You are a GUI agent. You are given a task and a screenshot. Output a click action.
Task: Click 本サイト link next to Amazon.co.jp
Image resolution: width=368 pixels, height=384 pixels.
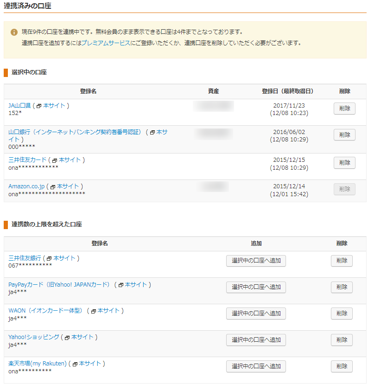tap(68, 186)
